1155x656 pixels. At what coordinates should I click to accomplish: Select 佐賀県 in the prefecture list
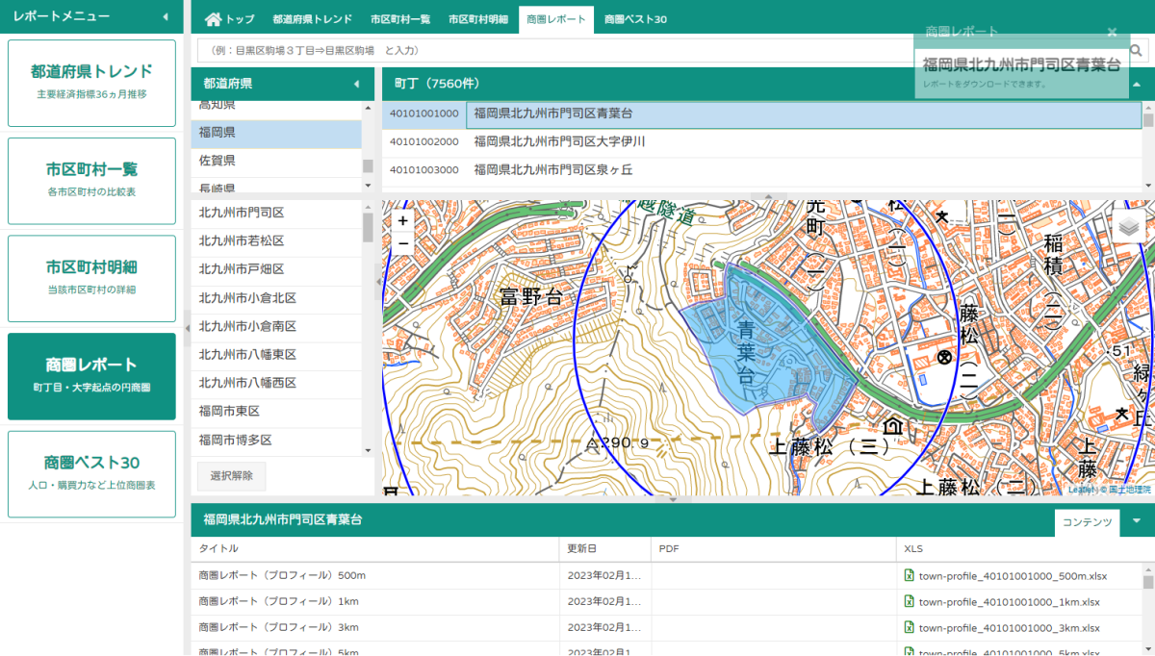coord(276,161)
